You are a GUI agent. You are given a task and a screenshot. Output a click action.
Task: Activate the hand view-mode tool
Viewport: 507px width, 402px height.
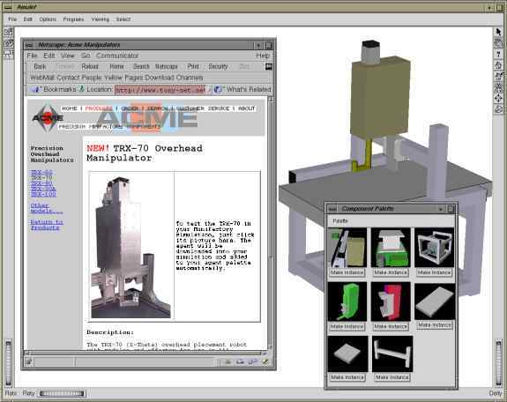point(498,42)
